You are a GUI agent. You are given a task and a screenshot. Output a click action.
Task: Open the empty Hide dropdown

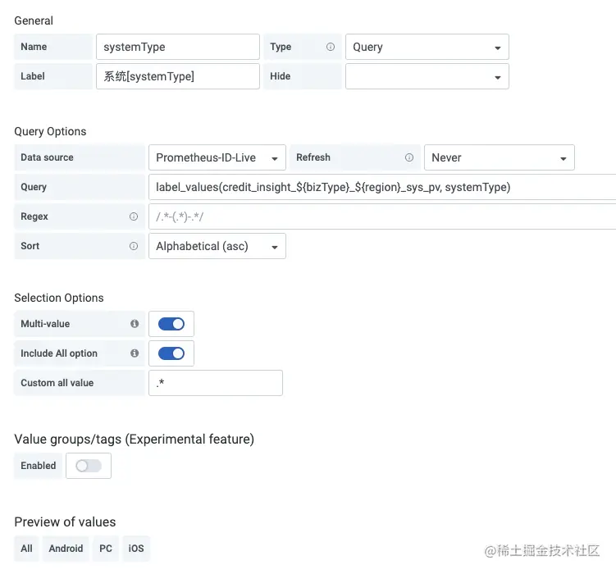[427, 76]
